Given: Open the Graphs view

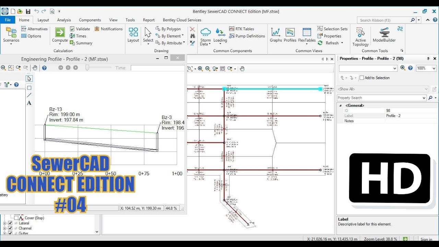Looking at the screenshot, I should [276, 35].
